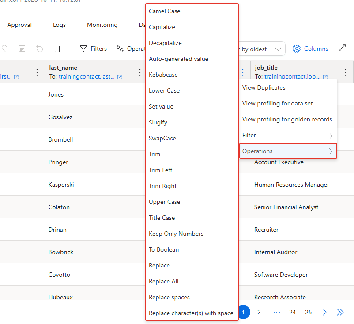Choose Keep Only Numbers operation
354x324 pixels.
click(192, 234)
